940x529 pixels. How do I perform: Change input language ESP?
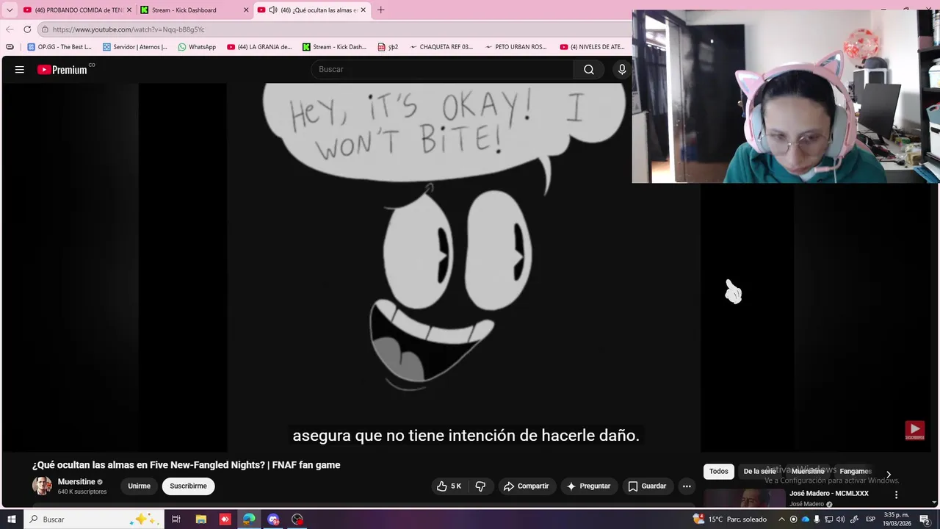870,519
